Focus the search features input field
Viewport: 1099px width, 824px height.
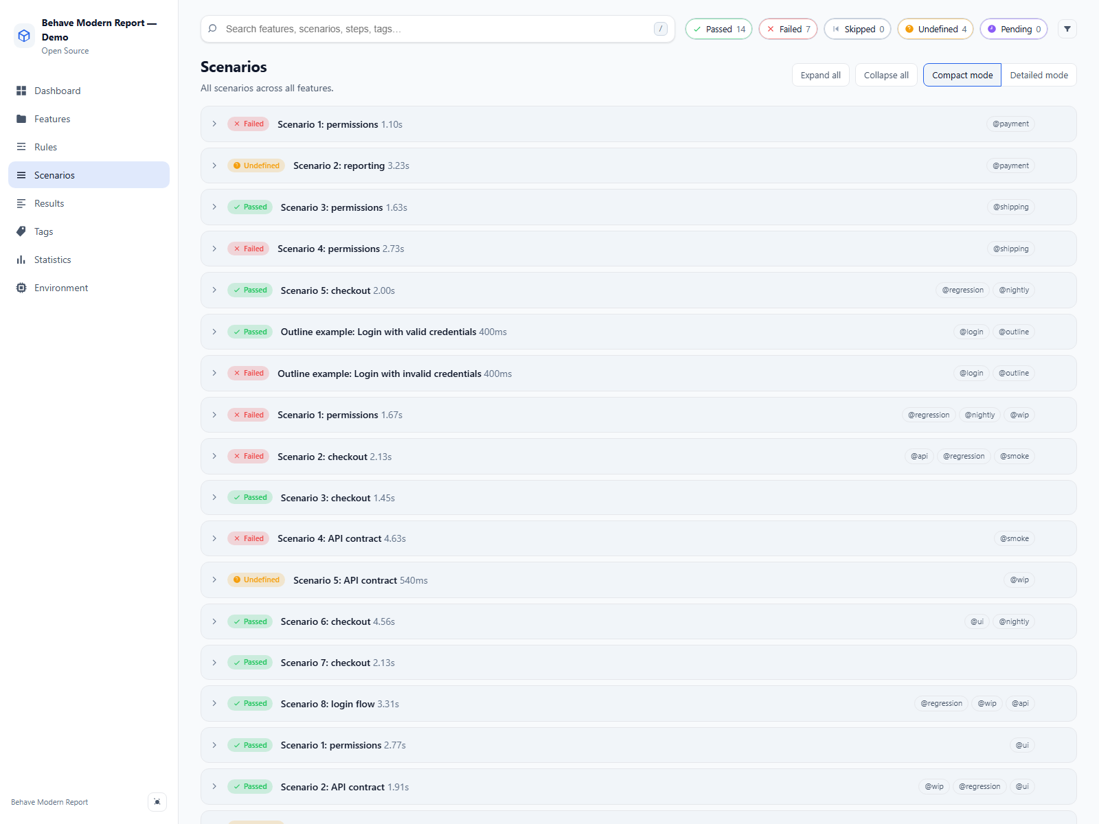coord(438,29)
